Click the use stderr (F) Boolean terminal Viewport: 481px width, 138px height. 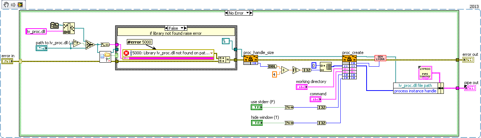point(257,107)
